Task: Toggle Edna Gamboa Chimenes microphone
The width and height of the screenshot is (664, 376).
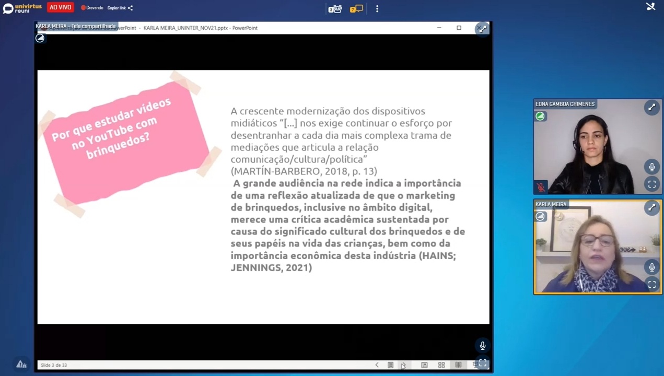Action: click(x=651, y=167)
